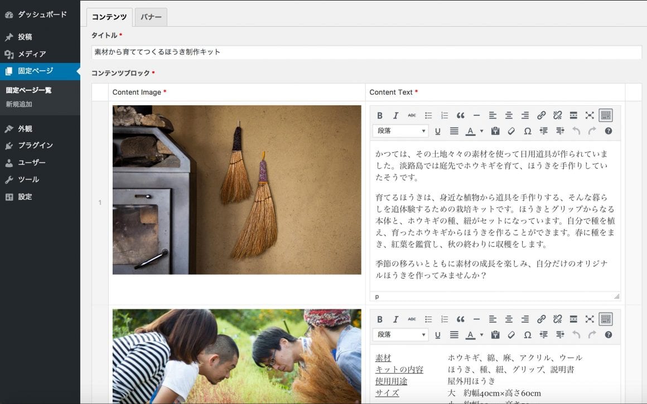Open 外観 settings in the sidebar

tap(40, 129)
